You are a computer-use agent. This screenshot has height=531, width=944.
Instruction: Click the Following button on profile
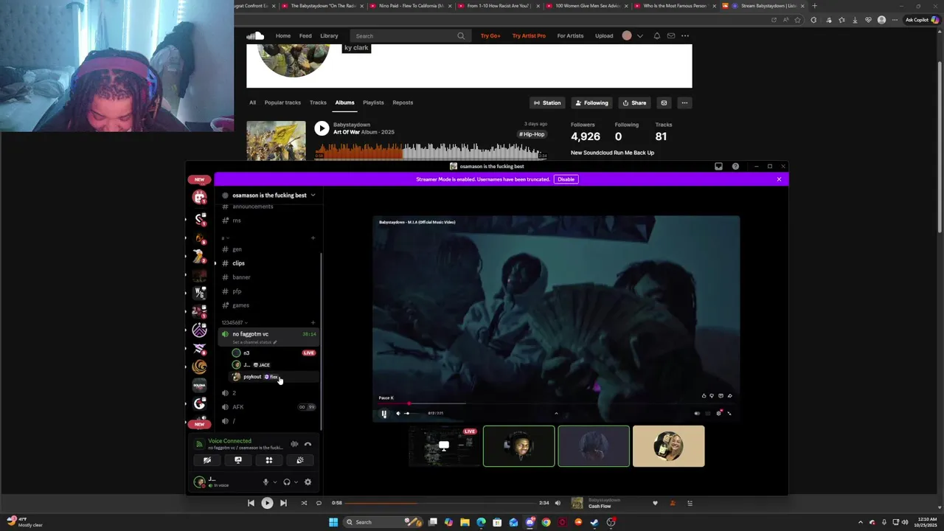click(591, 103)
